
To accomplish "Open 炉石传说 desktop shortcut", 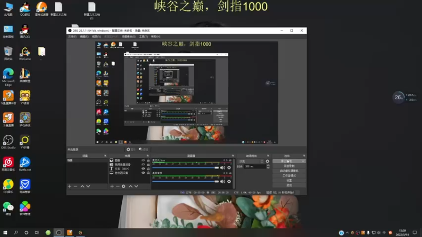I will point(25,120).
